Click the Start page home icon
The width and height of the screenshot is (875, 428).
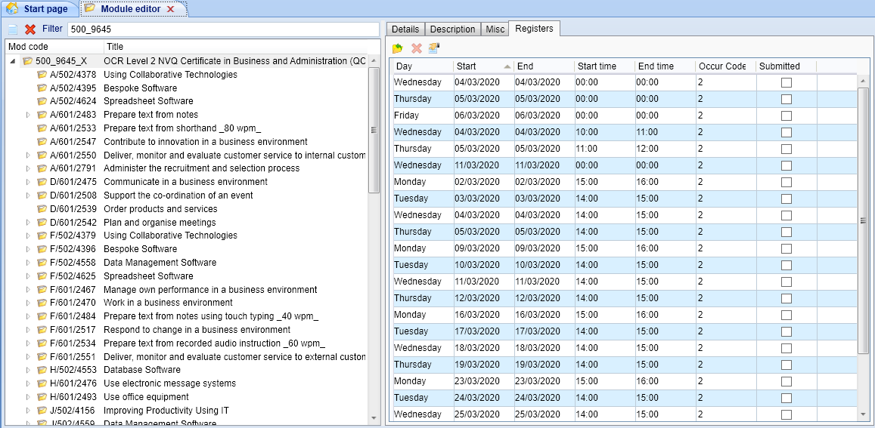coord(12,9)
